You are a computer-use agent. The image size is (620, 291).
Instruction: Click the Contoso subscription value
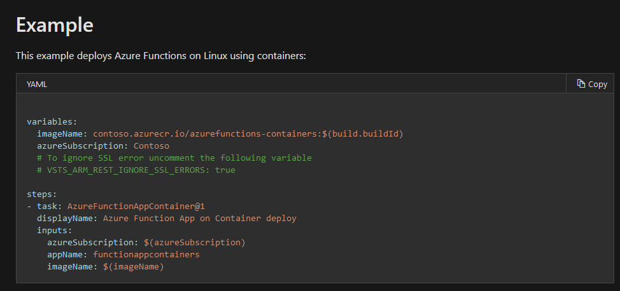pos(151,146)
